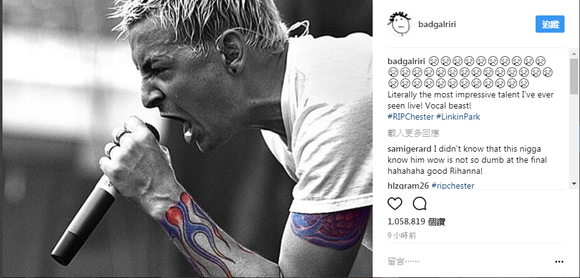Visit commenter hlzgram26's profile
Screen dimensions: 580x278
(x=408, y=185)
